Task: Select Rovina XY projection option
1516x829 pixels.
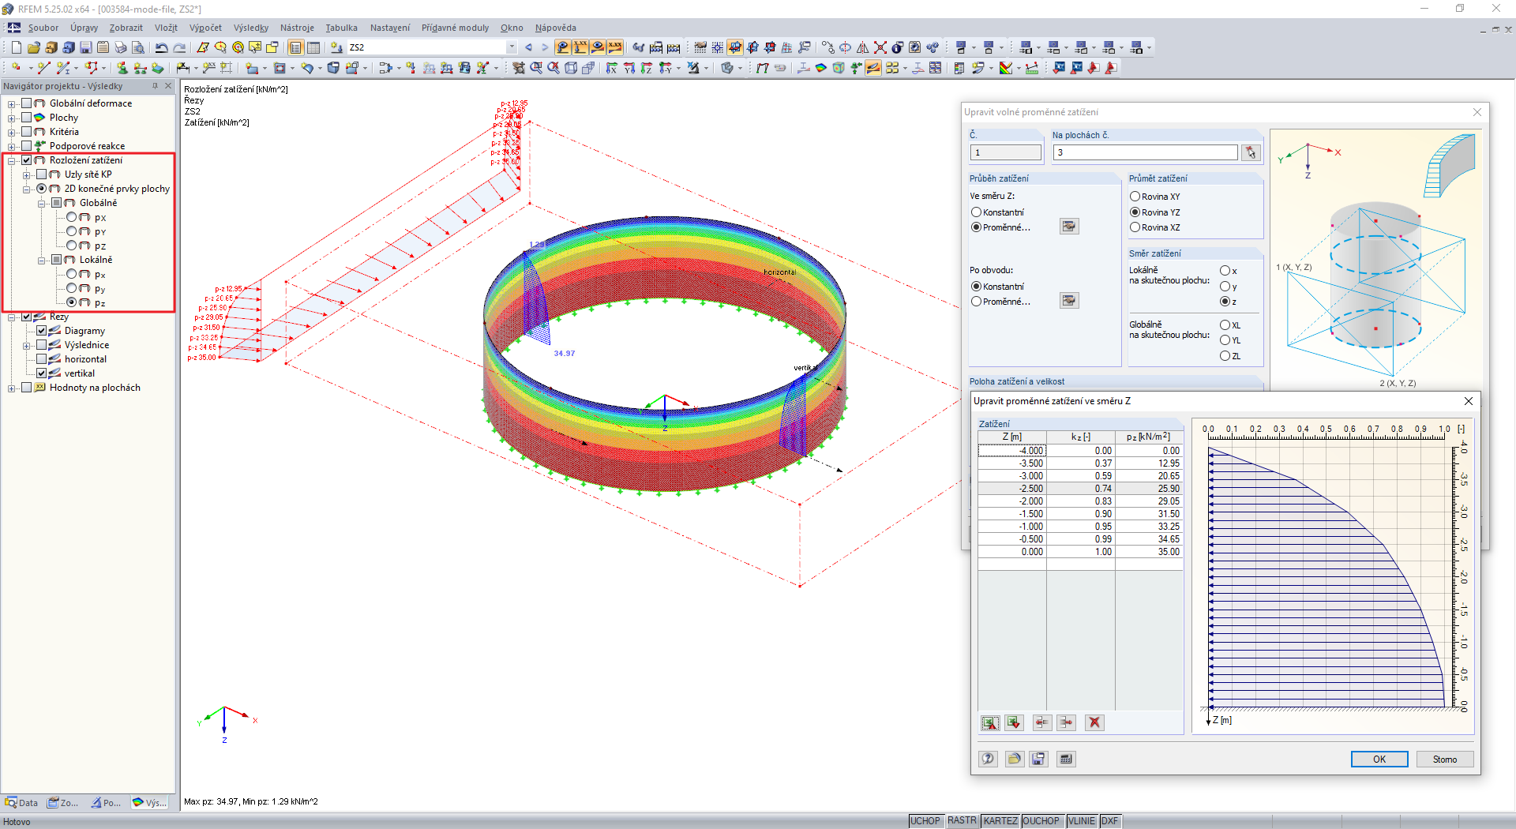Action: tap(1135, 197)
